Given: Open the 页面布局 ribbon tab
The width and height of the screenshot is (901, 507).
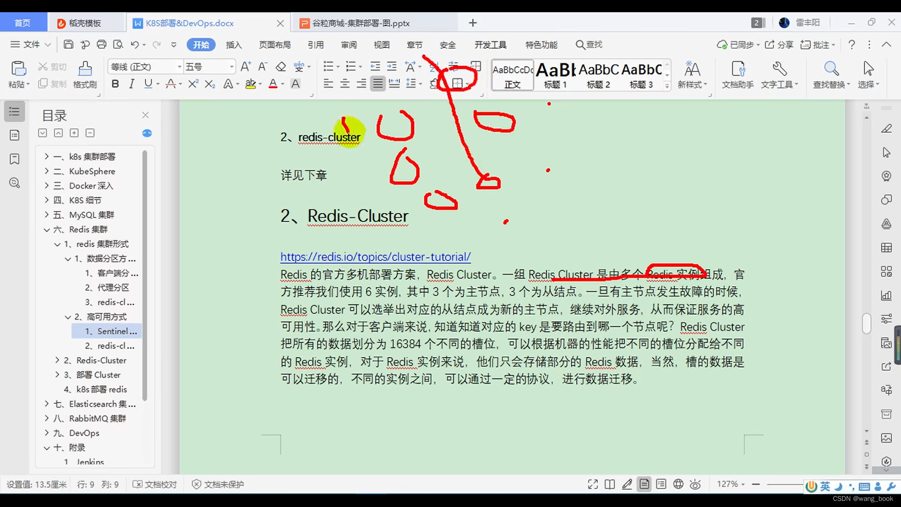Looking at the screenshot, I should point(275,45).
